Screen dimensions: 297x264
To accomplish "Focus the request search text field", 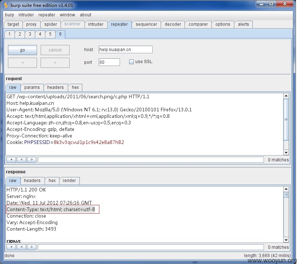I will [151, 160].
